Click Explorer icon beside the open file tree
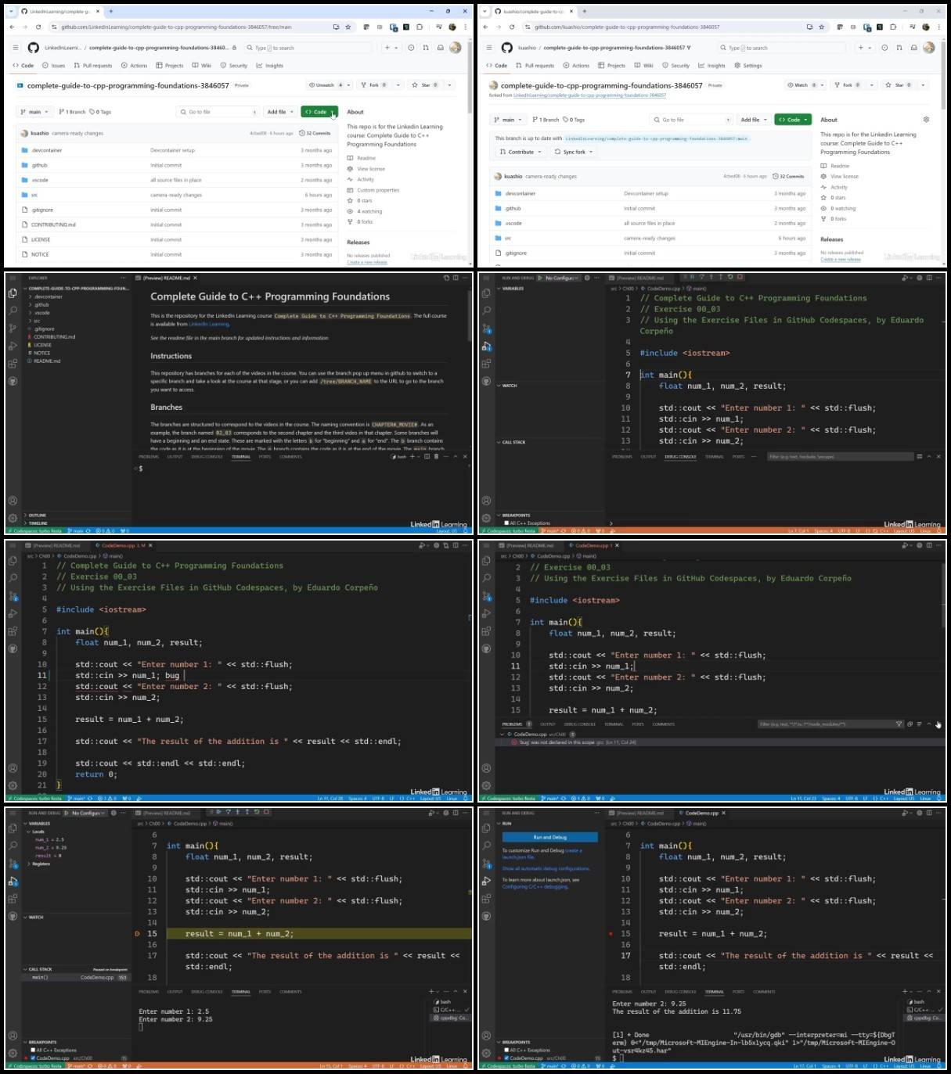This screenshot has width=951, height=1074. (x=13, y=293)
